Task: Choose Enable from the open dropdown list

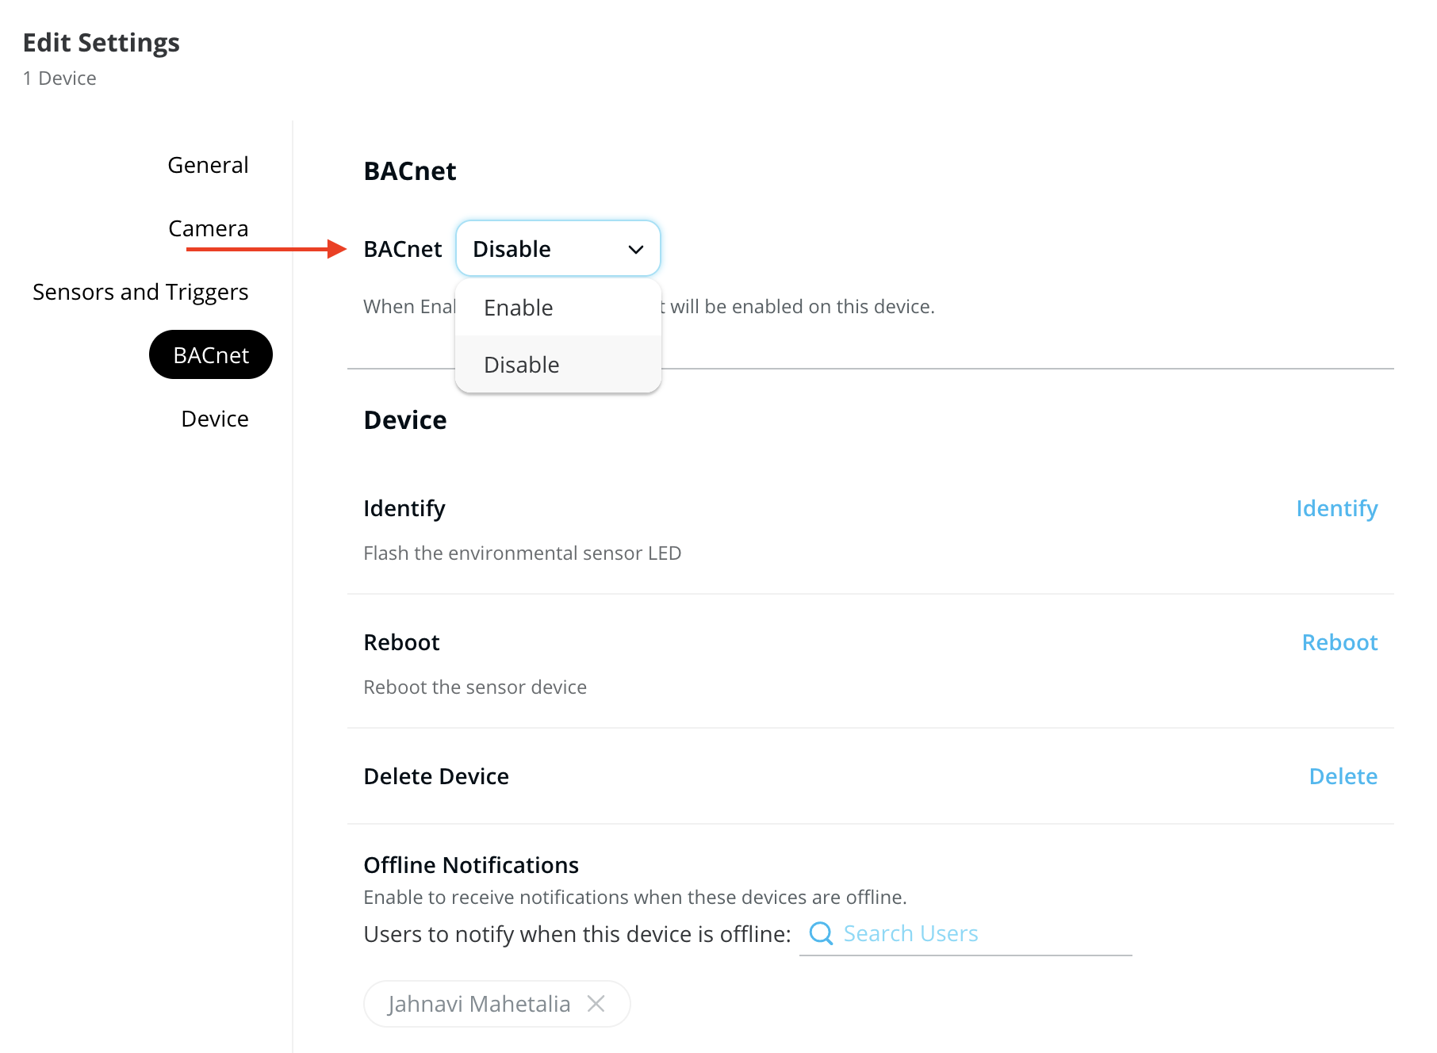Action: tap(519, 308)
